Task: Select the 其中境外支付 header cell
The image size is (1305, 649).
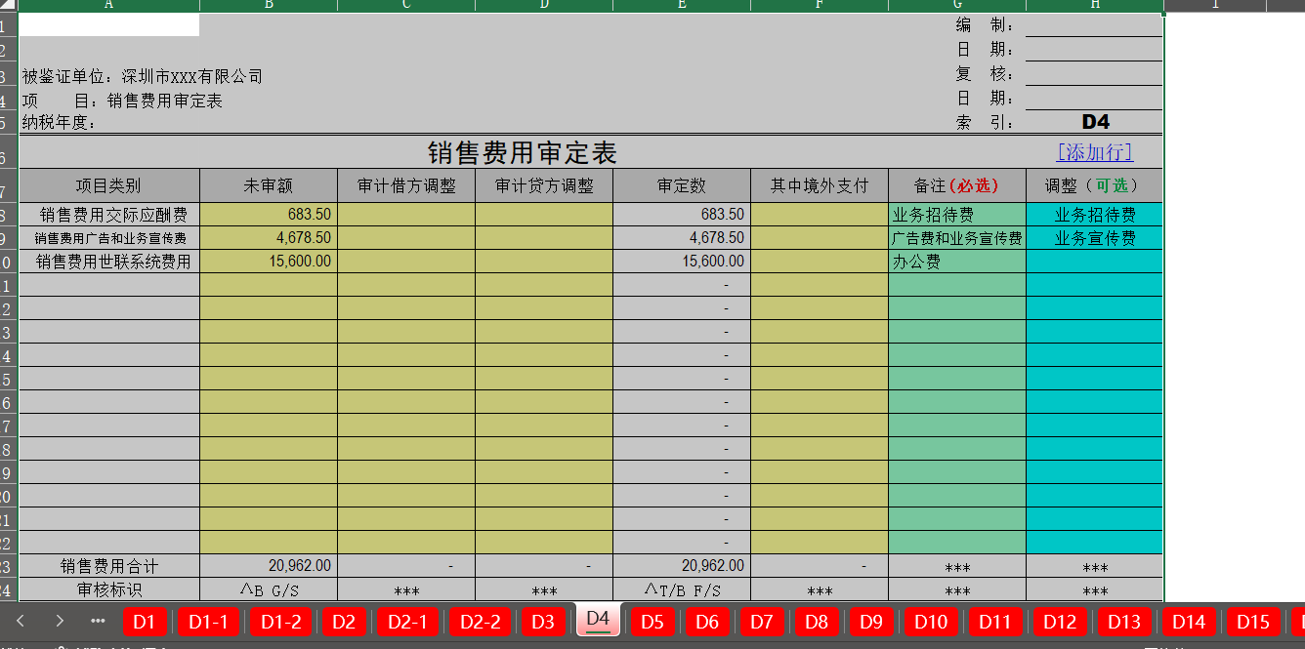Action: point(820,185)
